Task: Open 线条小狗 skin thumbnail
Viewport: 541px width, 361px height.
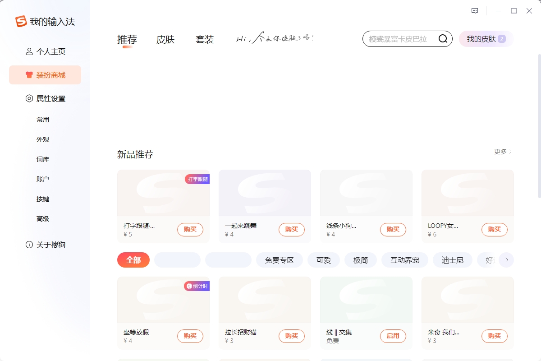Action: 366,193
